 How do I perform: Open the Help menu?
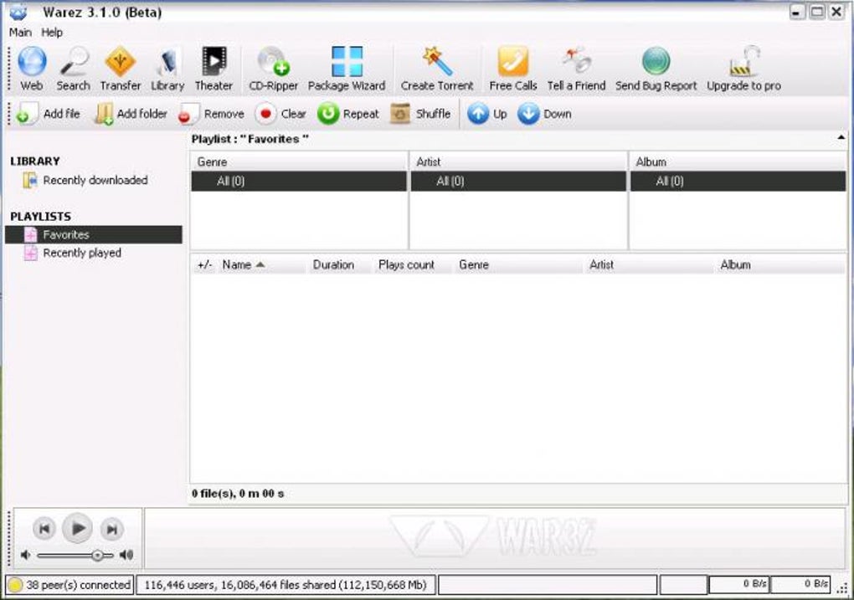tap(52, 33)
